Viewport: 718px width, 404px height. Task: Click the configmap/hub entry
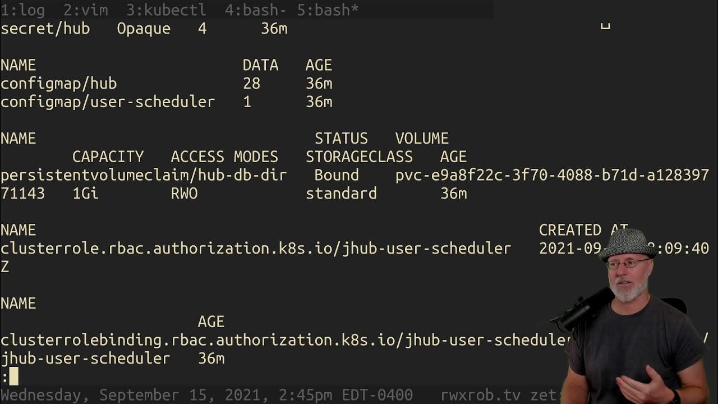pos(58,84)
